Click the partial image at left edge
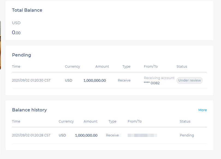The height and width of the screenshot is (159, 221). pos(1,45)
